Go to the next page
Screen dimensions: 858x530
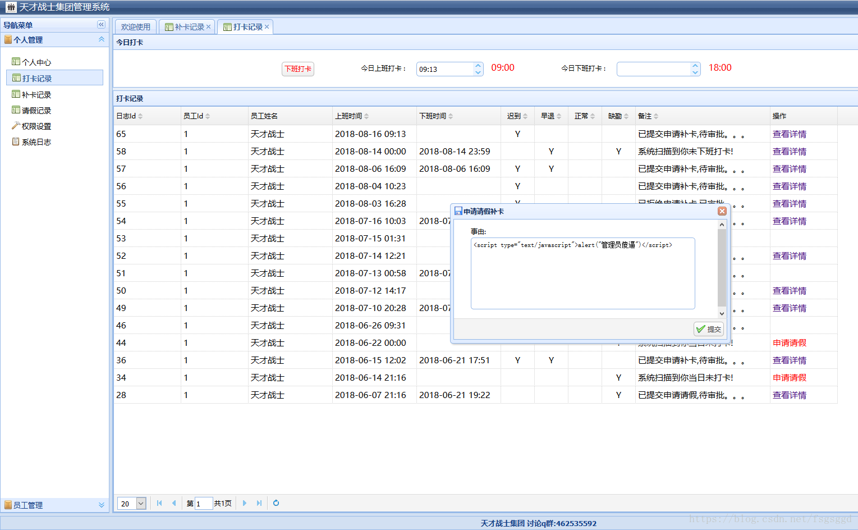click(245, 503)
